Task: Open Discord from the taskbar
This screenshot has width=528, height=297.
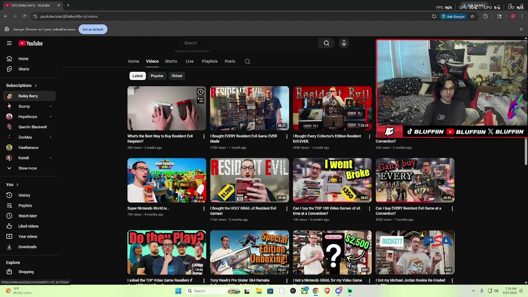Action: pos(339,291)
